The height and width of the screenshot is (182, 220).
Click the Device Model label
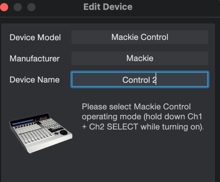tap(35, 37)
